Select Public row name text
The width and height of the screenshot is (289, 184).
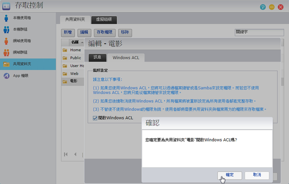tap(75, 58)
